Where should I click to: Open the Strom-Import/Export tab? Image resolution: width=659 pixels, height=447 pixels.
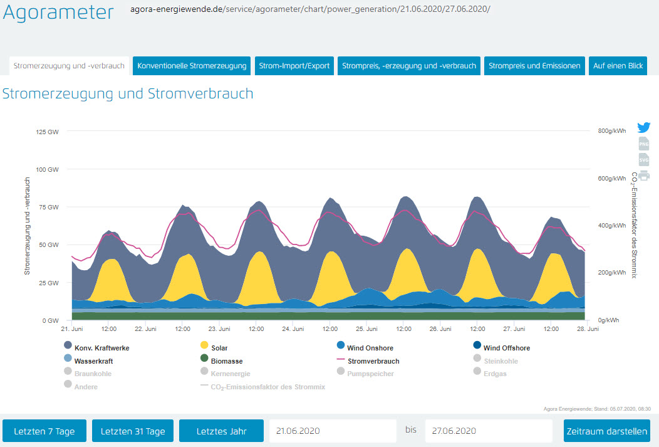[294, 66]
